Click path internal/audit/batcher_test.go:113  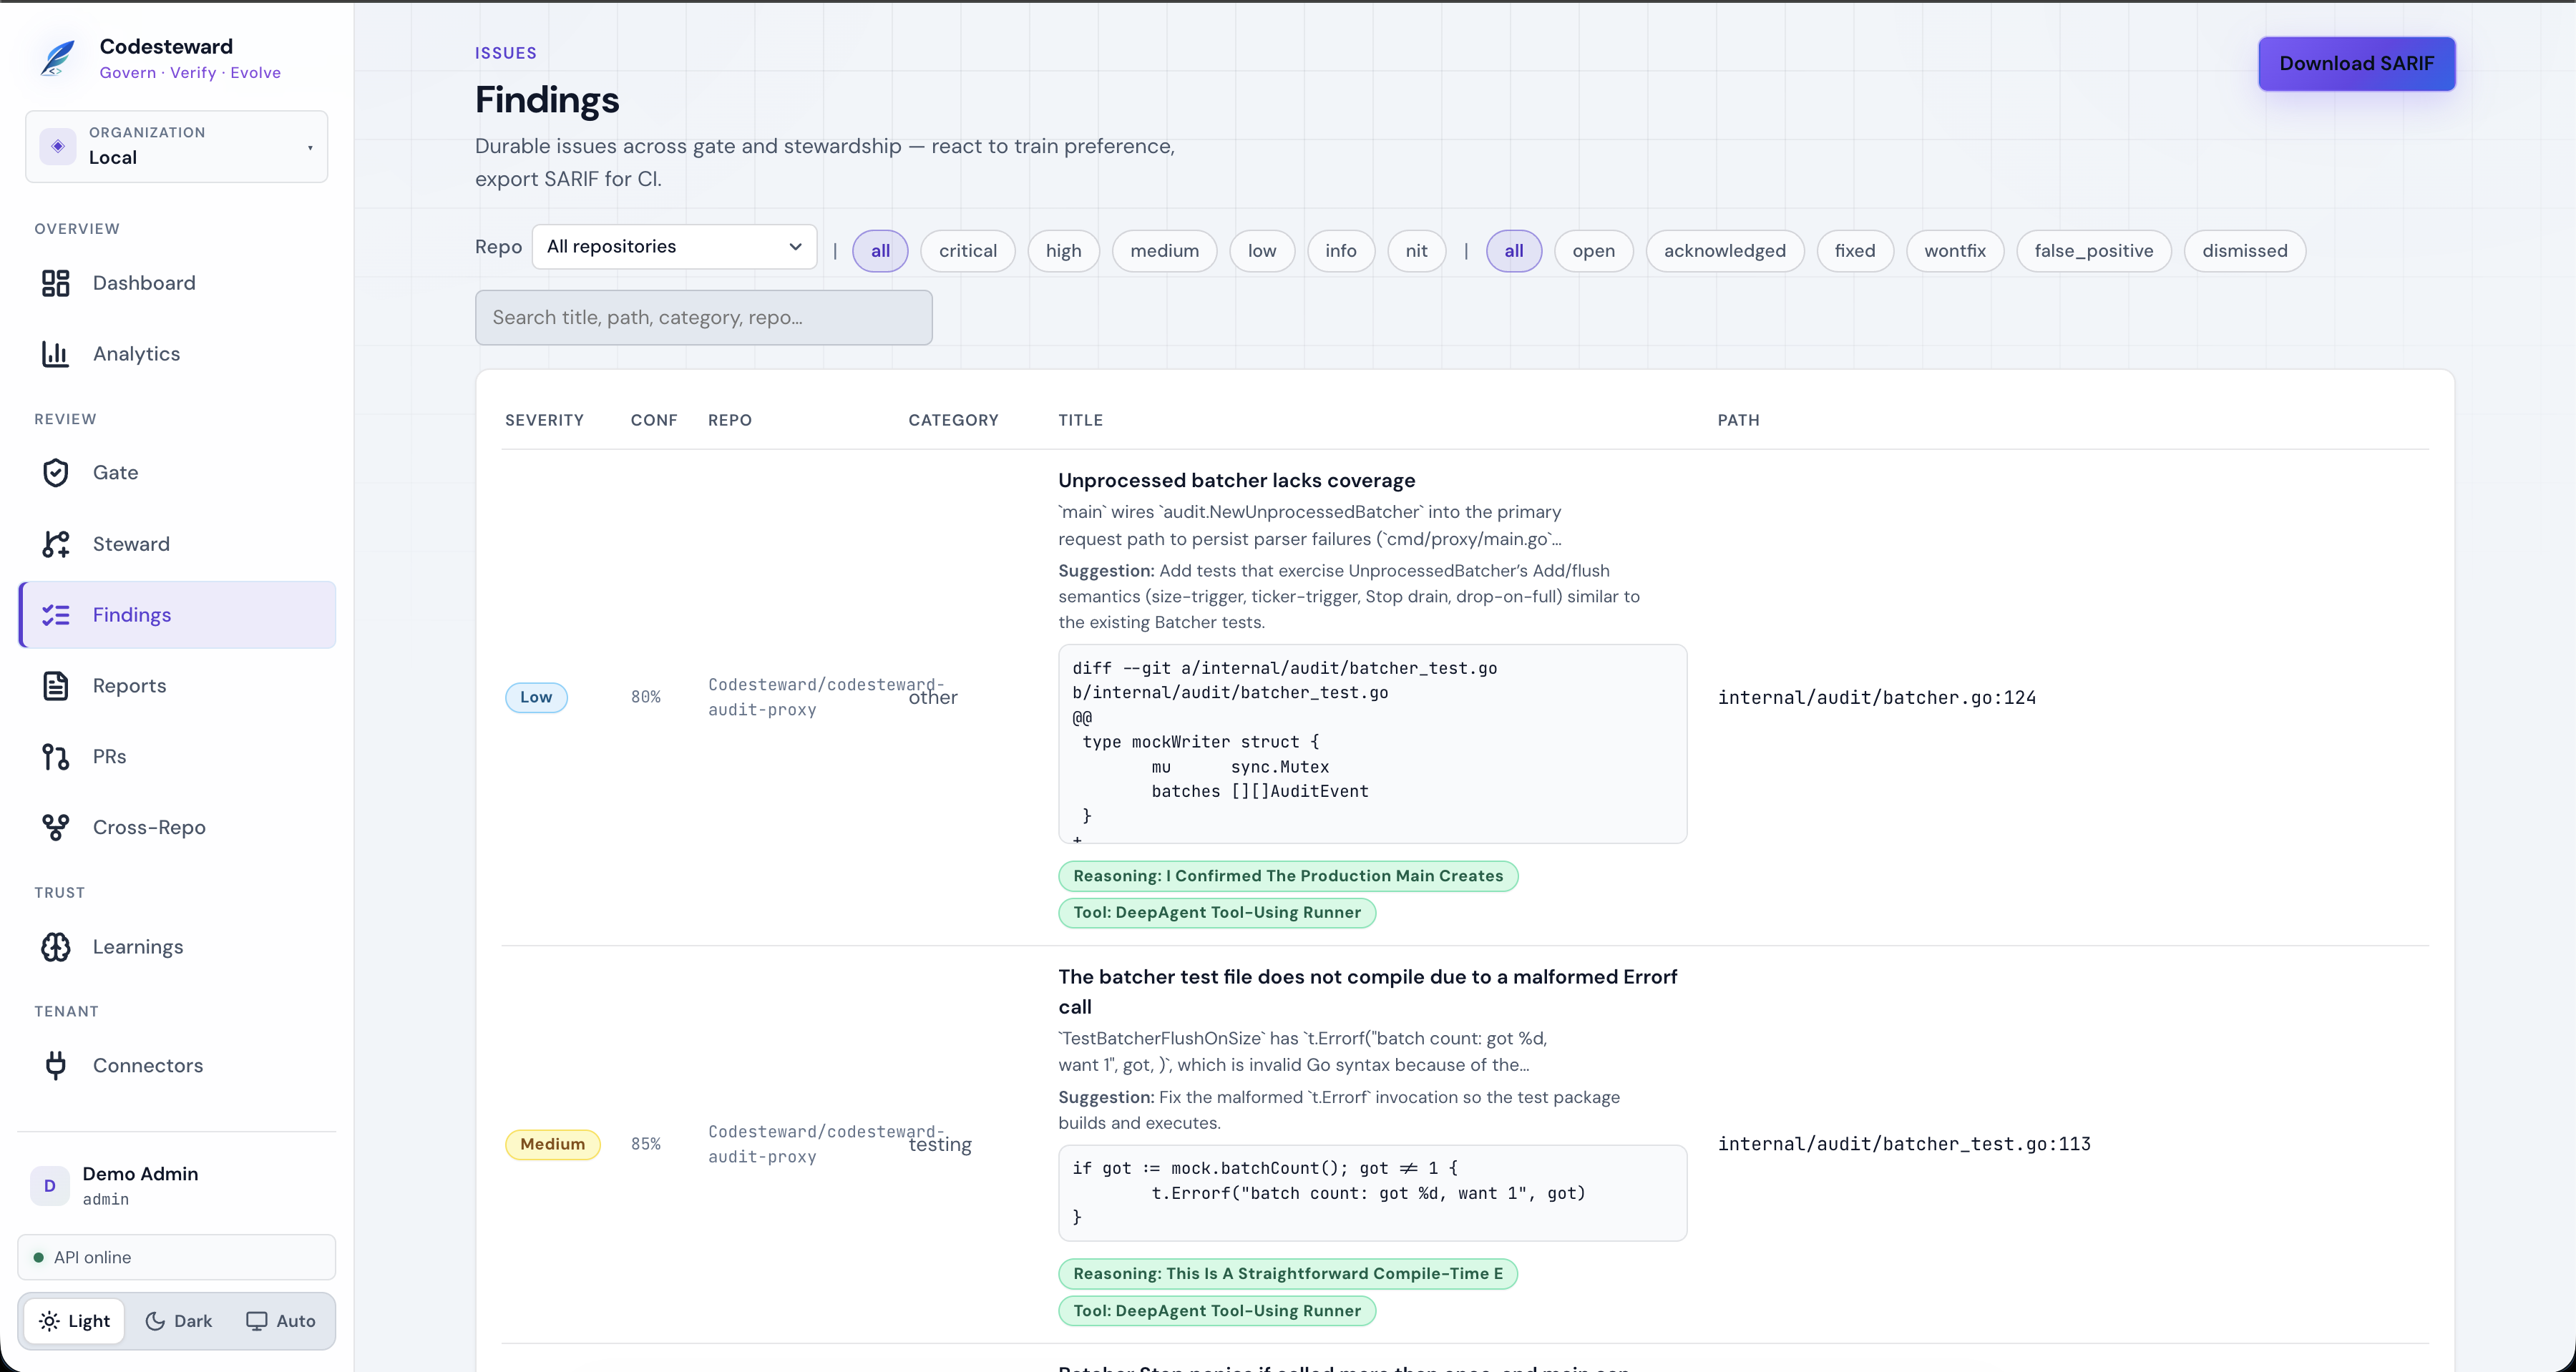point(1904,1144)
